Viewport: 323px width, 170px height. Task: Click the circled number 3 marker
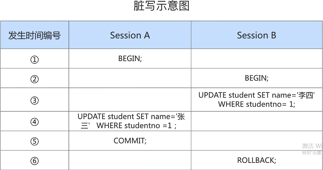(x=35, y=101)
